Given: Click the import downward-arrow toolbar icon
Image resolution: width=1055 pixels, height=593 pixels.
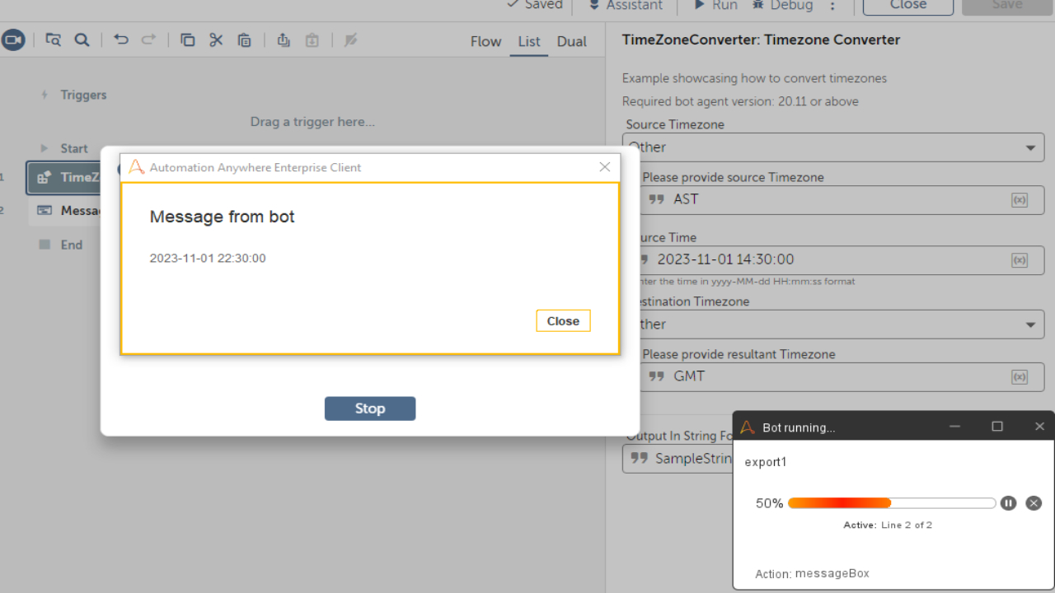Looking at the screenshot, I should click(312, 40).
